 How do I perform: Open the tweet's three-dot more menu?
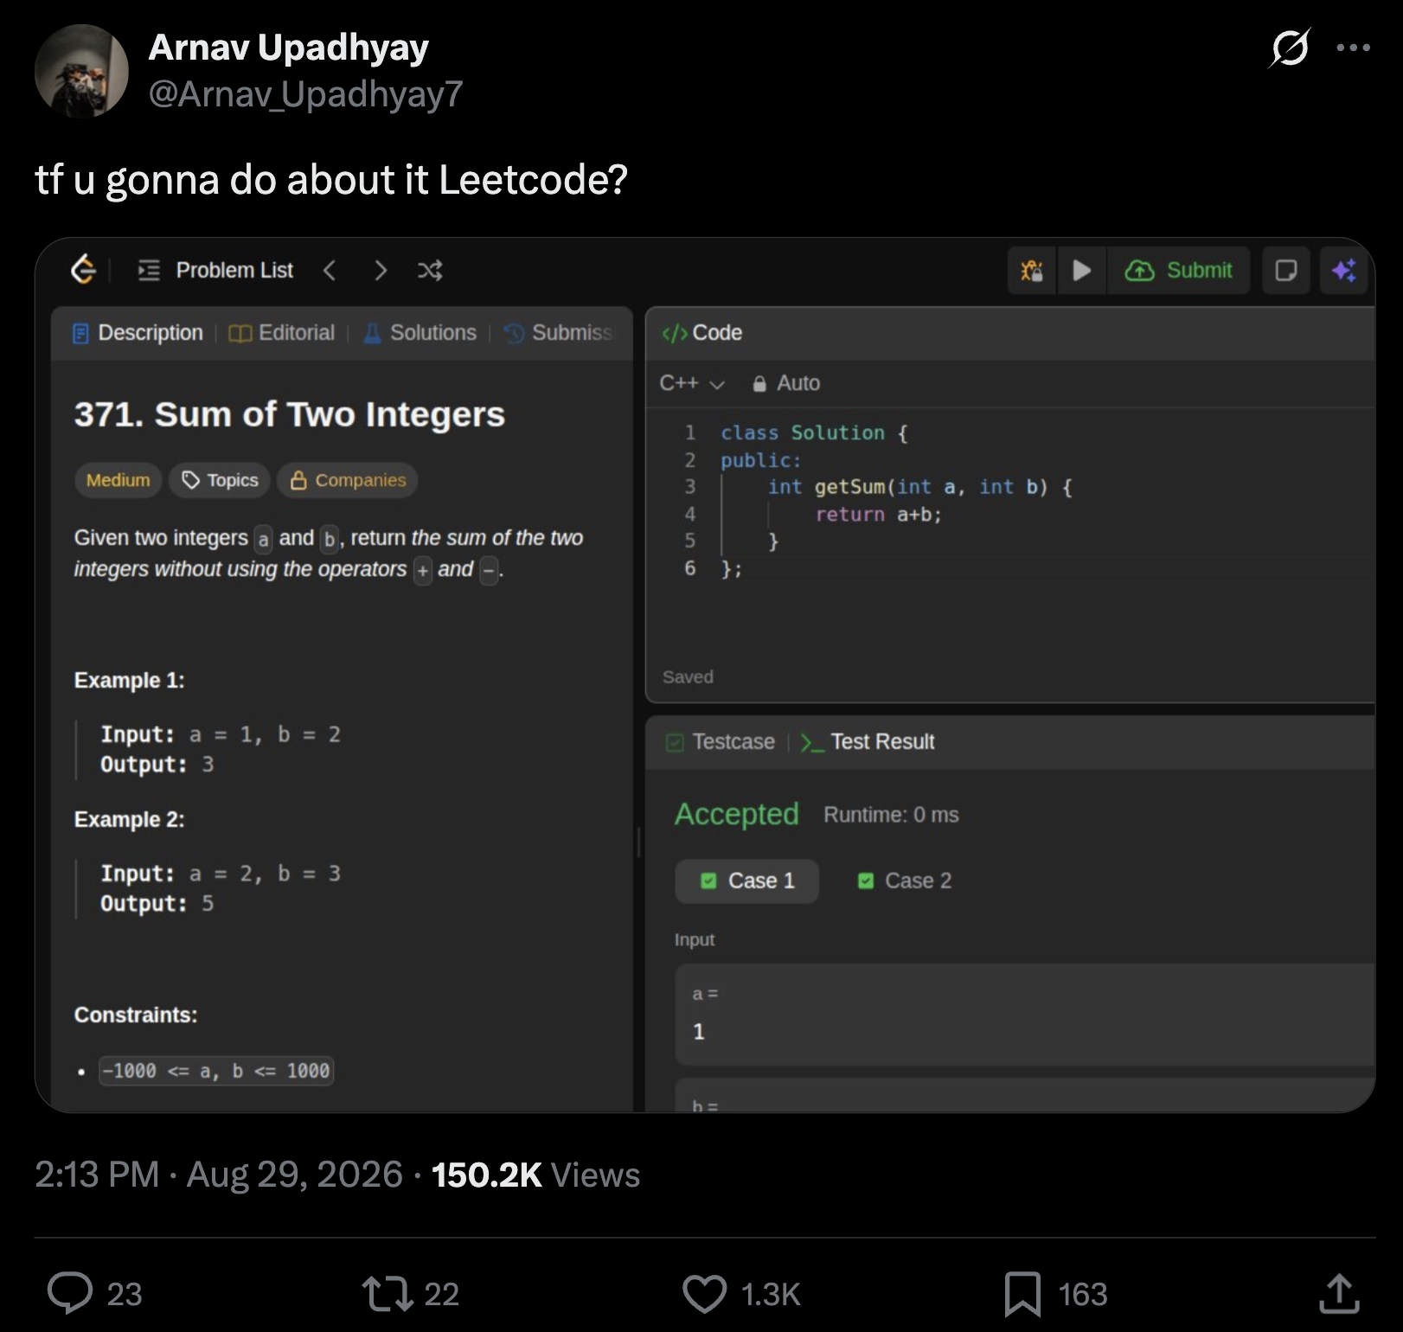pos(1353,48)
